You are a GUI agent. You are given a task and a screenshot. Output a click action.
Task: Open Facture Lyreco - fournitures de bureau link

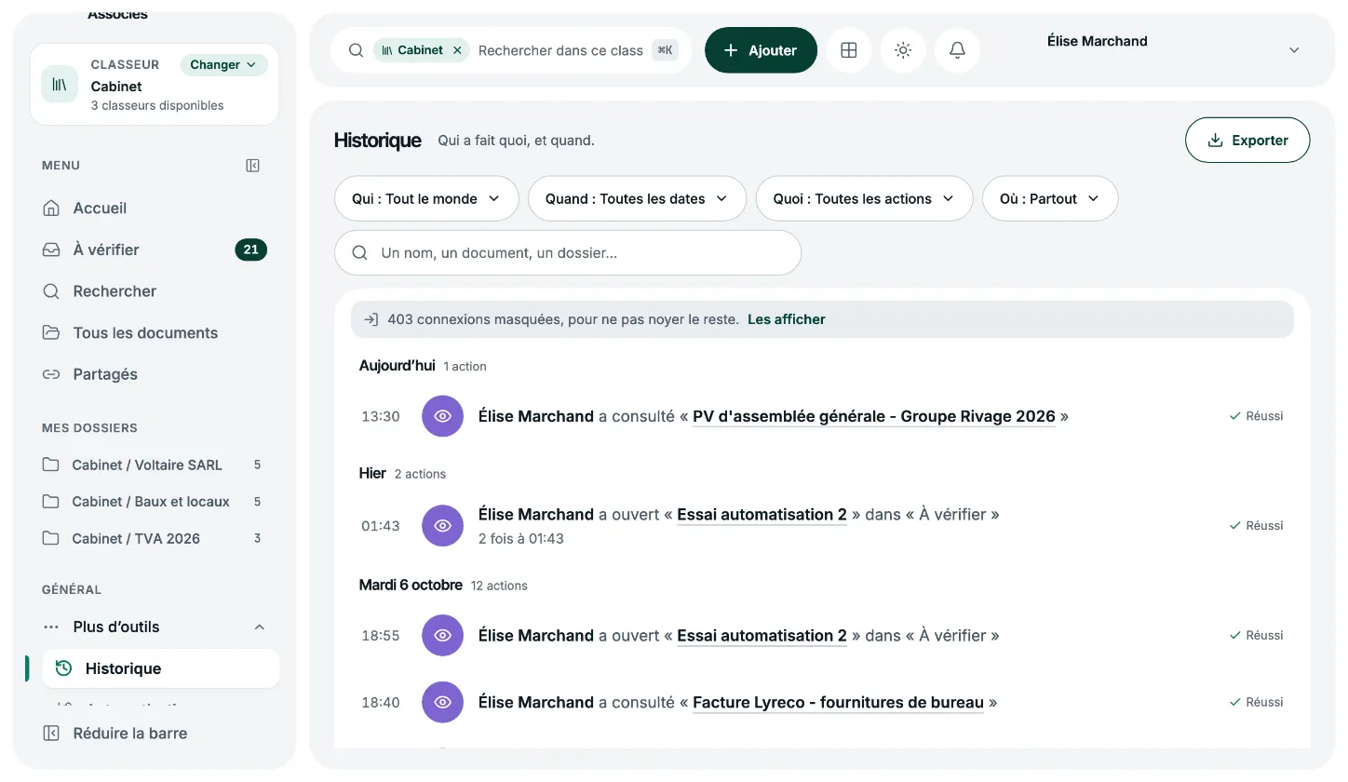838,702
